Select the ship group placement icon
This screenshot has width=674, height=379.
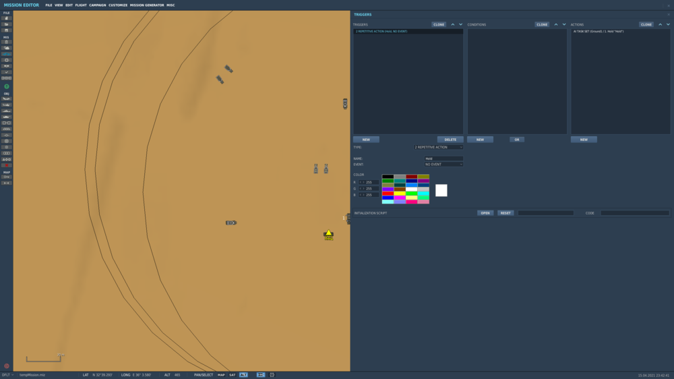pos(7,111)
